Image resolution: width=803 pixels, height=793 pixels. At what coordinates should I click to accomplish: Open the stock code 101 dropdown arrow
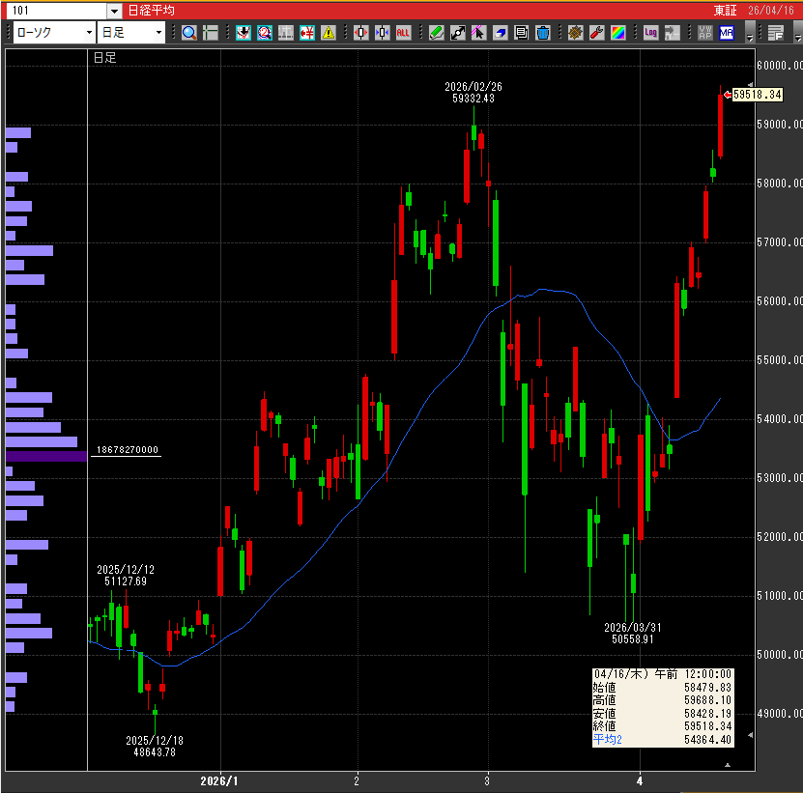114,11
